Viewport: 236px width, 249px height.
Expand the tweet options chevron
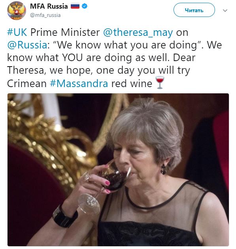[x=225, y=11]
